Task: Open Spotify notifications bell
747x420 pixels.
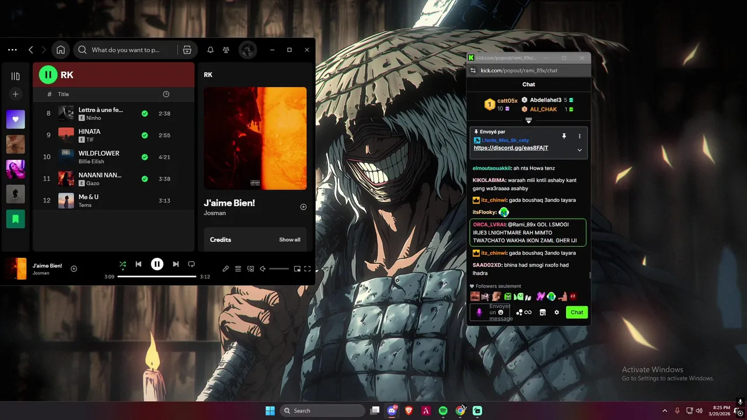Action: point(211,50)
